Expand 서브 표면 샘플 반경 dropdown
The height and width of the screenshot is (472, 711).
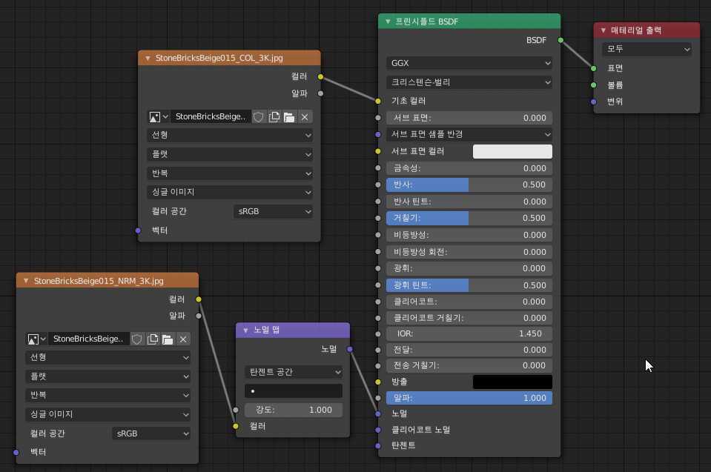[469, 134]
